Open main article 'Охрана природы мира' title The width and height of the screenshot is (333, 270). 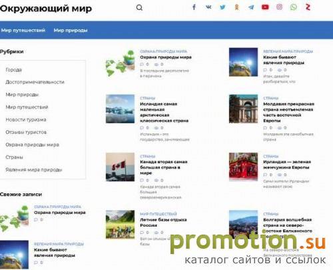(x=166, y=57)
